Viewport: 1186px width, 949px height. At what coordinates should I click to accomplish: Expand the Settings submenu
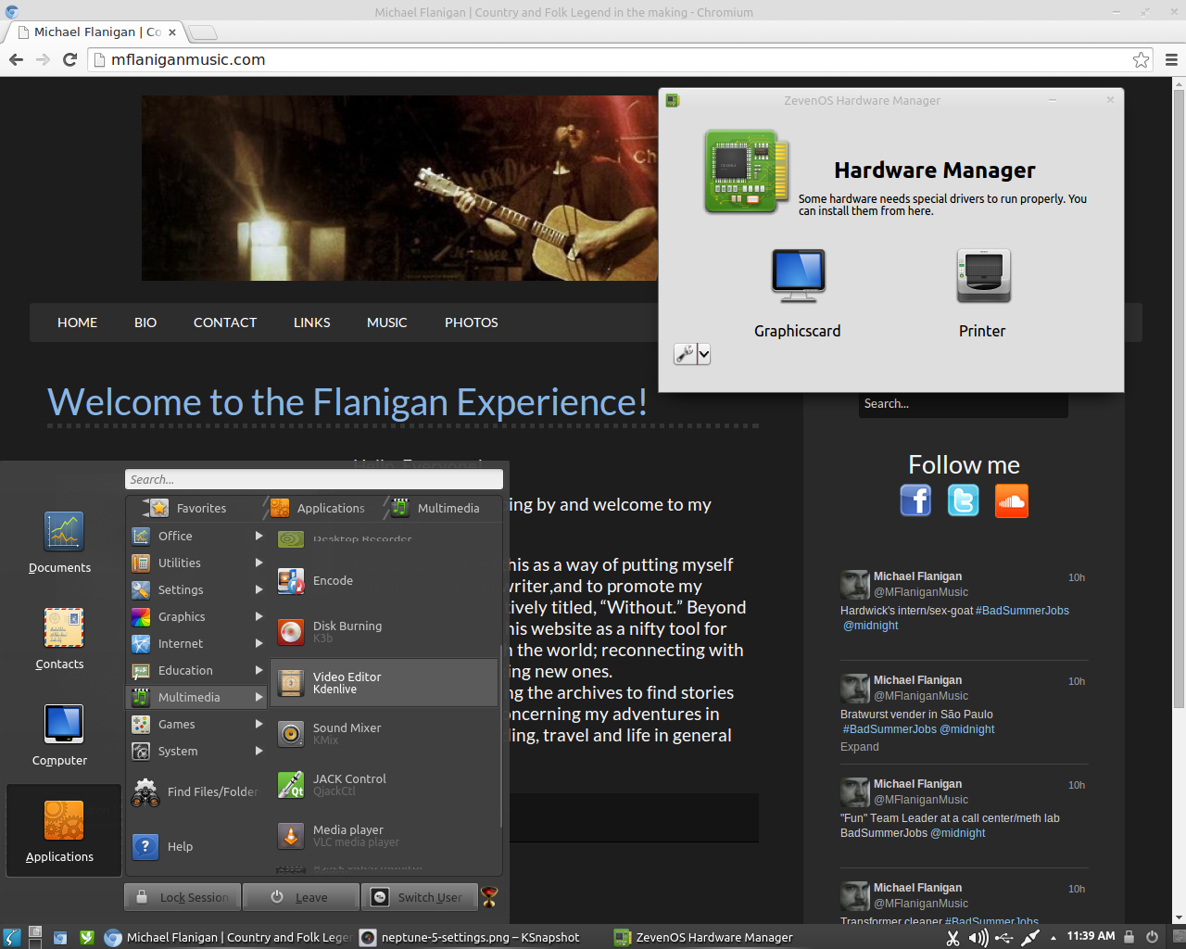click(x=197, y=589)
